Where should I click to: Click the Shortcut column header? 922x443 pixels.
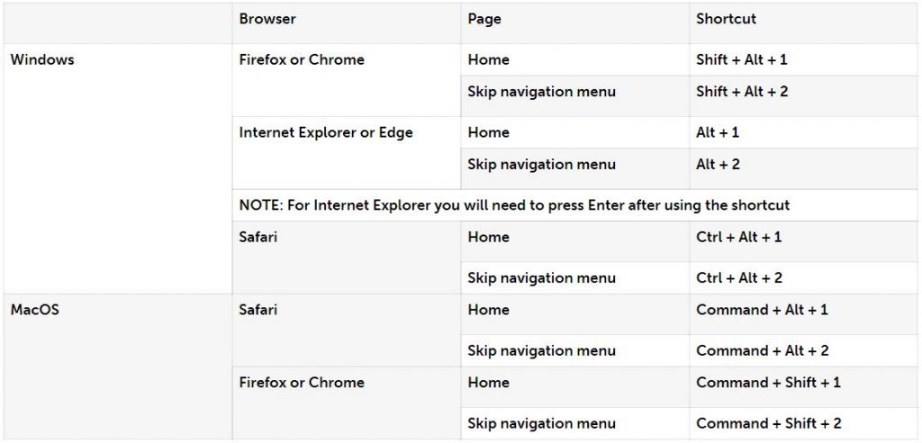point(726,19)
